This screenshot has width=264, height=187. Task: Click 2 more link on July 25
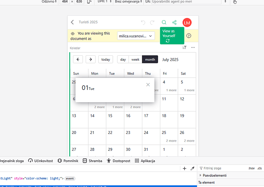tap(171, 141)
